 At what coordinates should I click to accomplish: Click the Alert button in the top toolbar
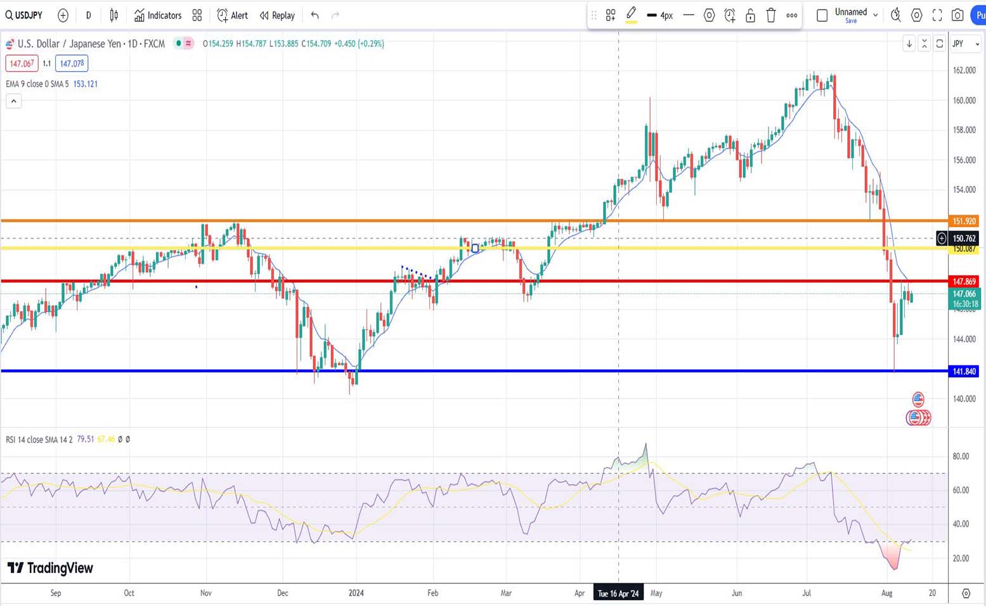click(232, 15)
